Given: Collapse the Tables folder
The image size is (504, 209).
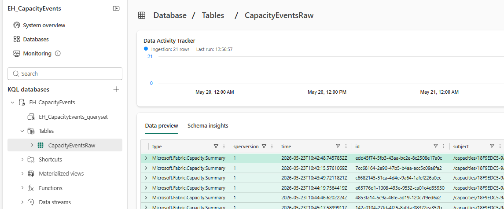Looking at the screenshot, I should pos(22,131).
